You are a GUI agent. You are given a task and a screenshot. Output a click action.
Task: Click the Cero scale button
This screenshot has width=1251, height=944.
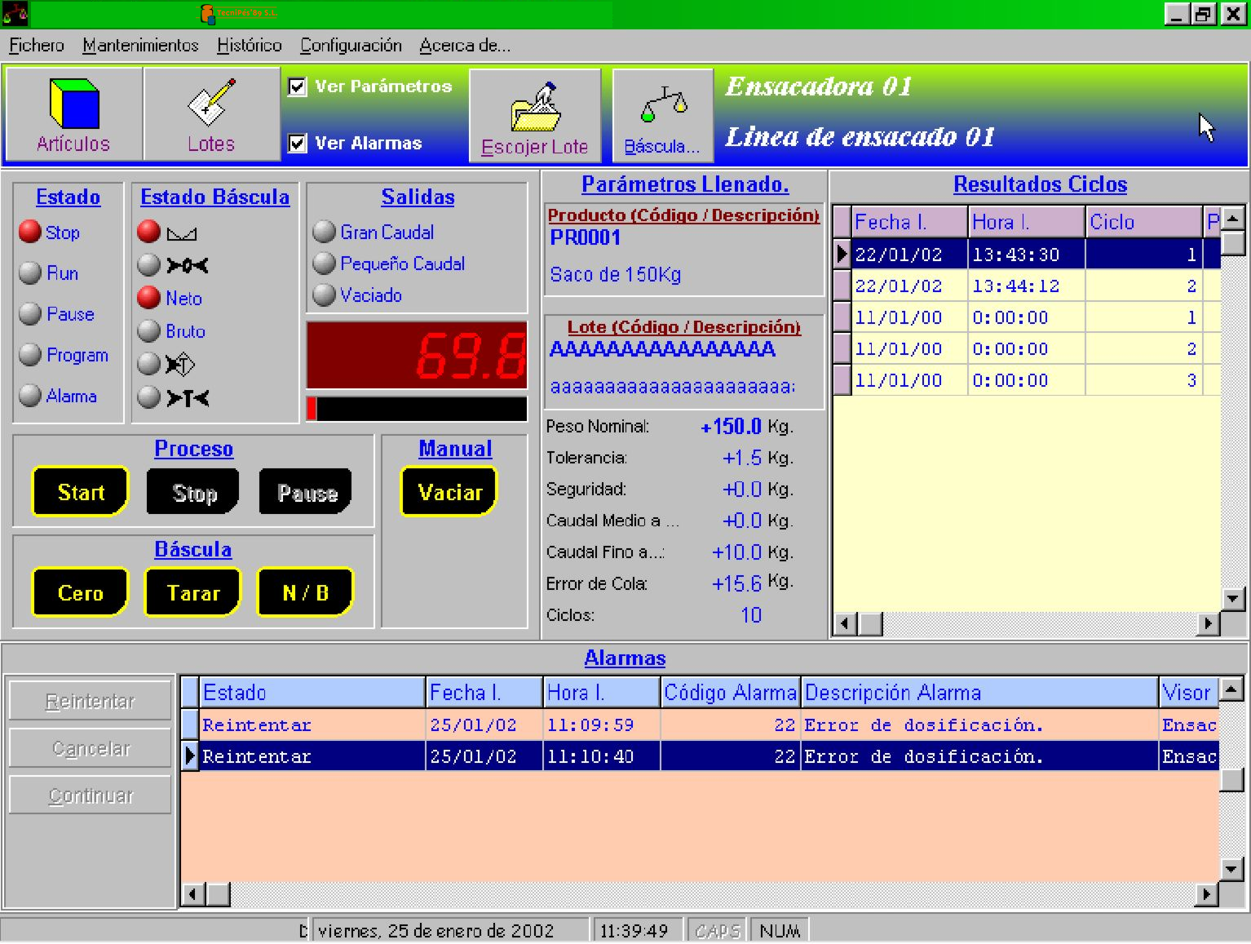tap(80, 592)
